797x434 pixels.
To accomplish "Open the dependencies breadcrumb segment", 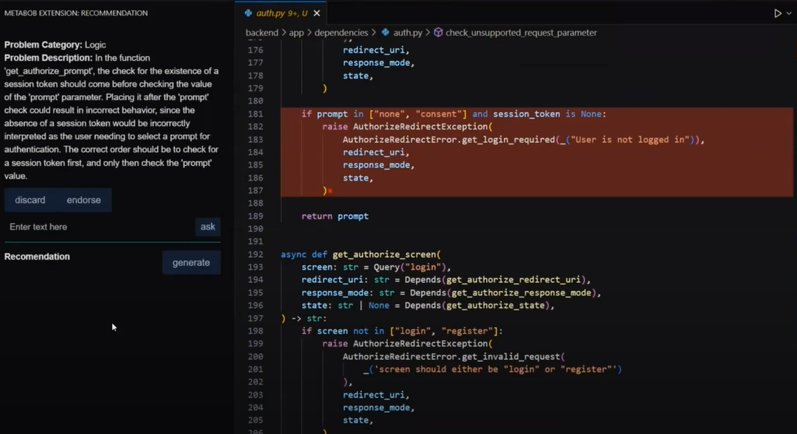I will click(x=341, y=32).
